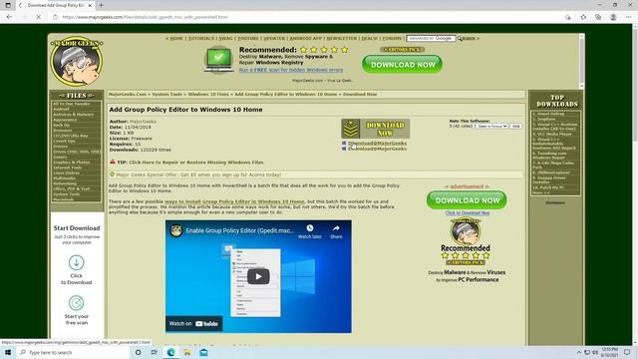
Task: Close the Download Add Group Policy tab
Action: 90,5
